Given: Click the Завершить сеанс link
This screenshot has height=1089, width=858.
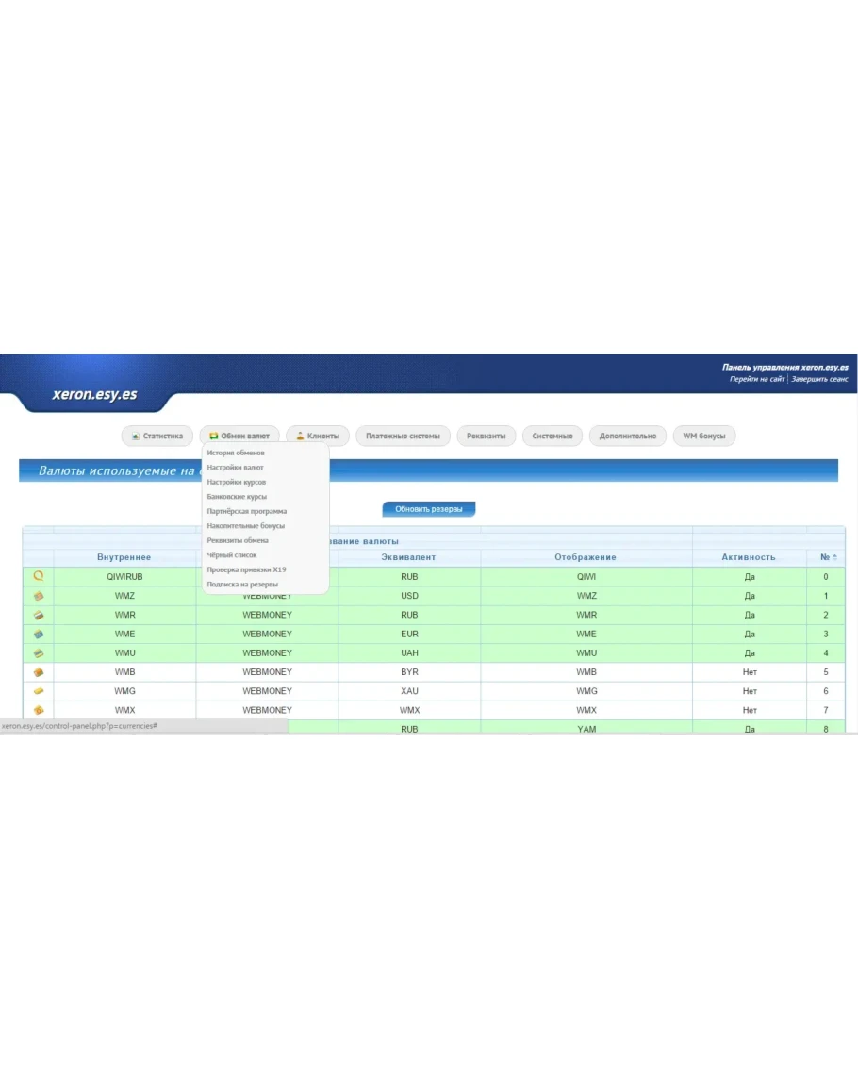Looking at the screenshot, I should point(819,379).
